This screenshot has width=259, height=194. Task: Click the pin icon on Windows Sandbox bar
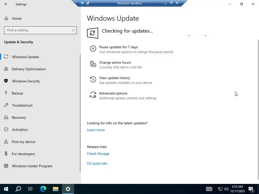(x=82, y=3)
